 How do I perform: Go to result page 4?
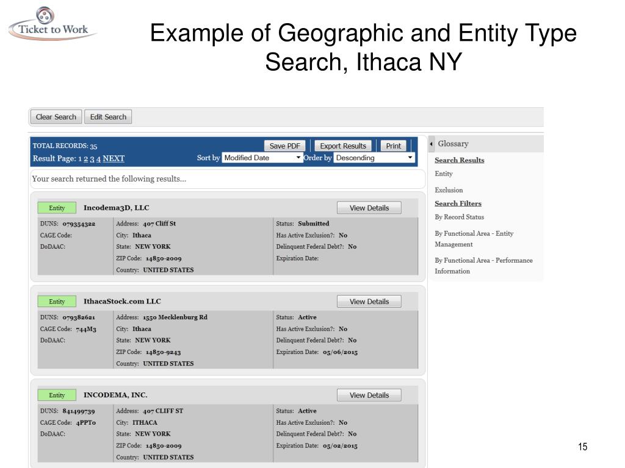pos(98,158)
